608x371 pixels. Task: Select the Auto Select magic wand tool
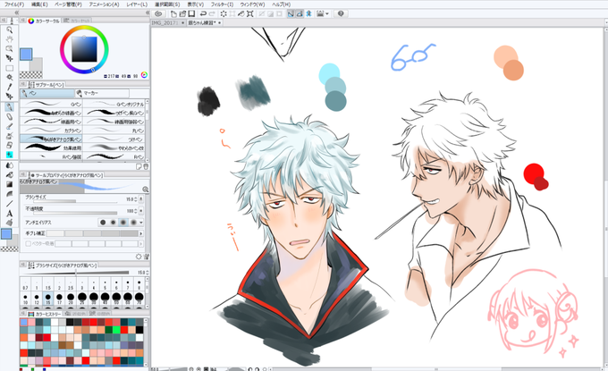tap(10, 77)
